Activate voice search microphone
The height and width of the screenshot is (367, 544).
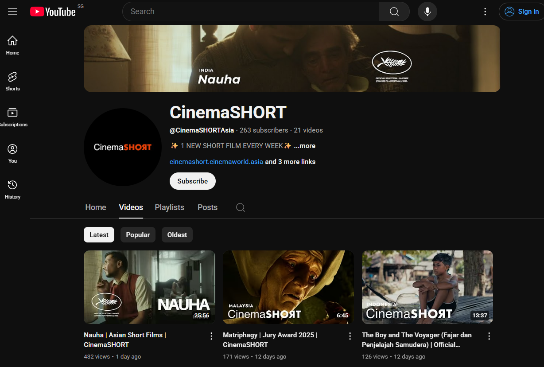427,12
